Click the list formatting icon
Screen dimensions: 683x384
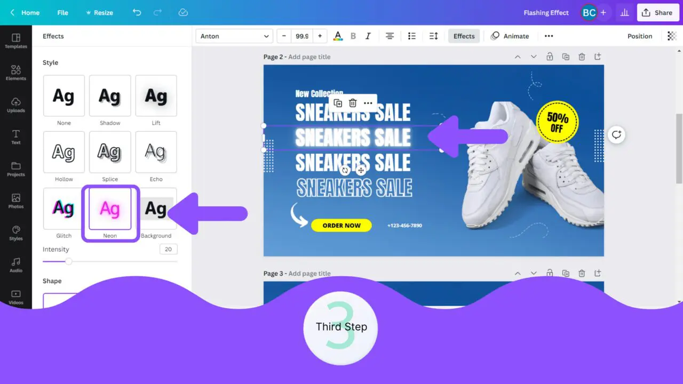(412, 36)
